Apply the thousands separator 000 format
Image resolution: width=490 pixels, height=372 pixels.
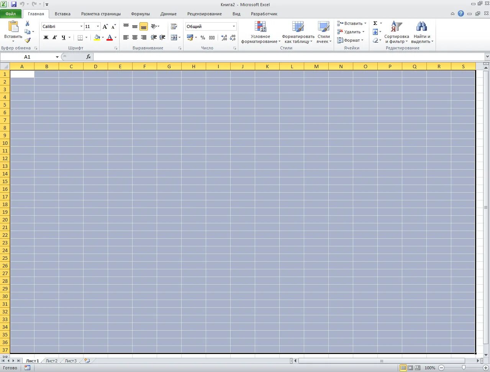coord(212,38)
